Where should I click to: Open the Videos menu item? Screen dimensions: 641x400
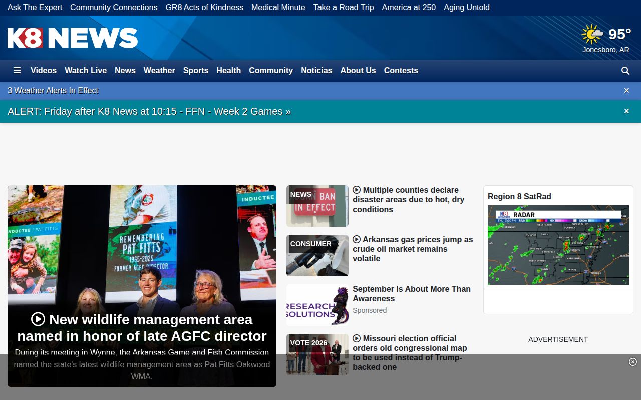coord(44,71)
